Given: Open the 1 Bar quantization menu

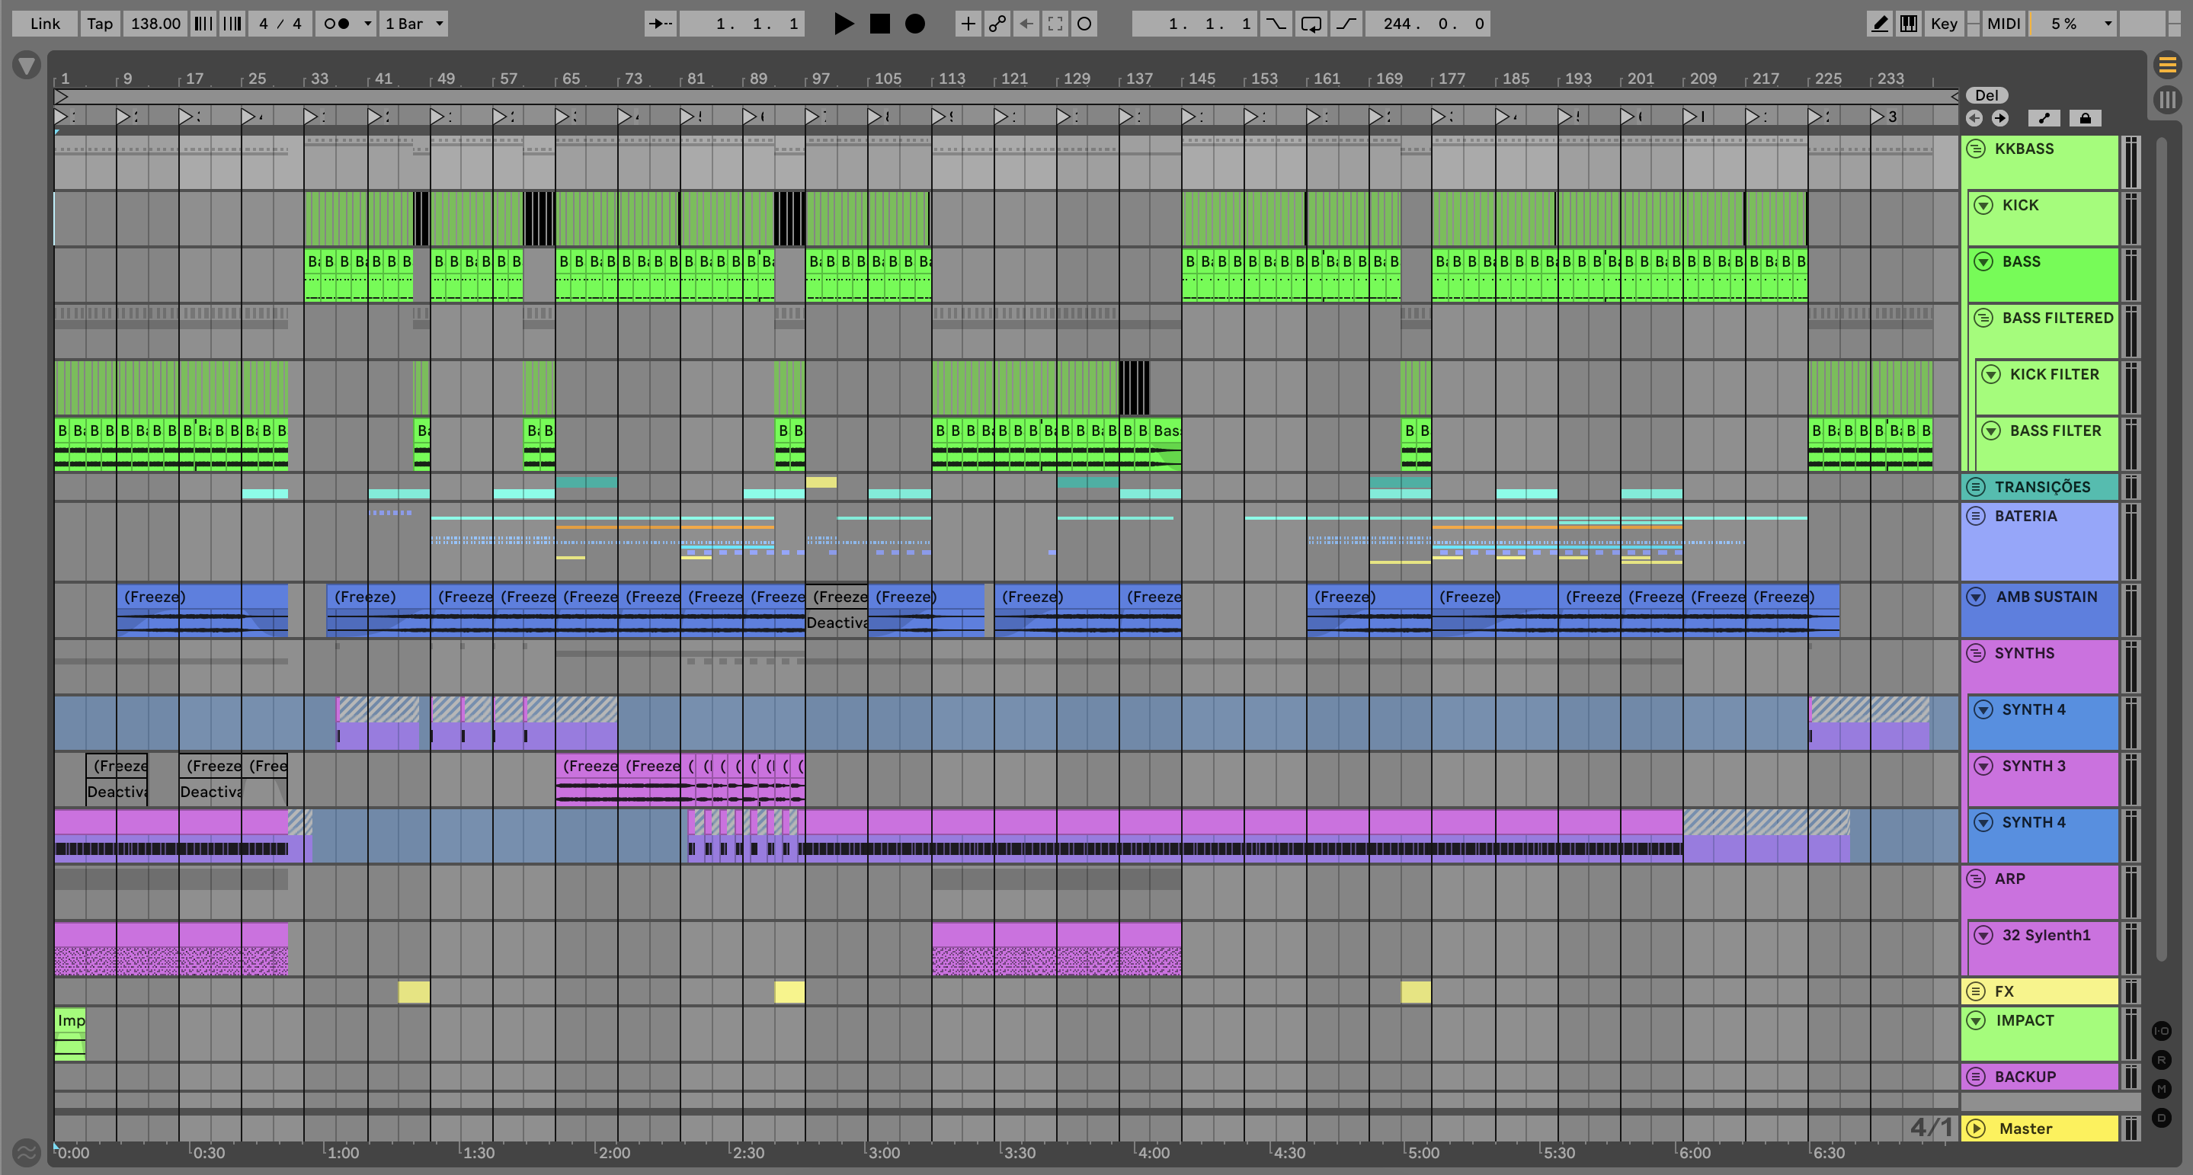Looking at the screenshot, I should pos(414,24).
